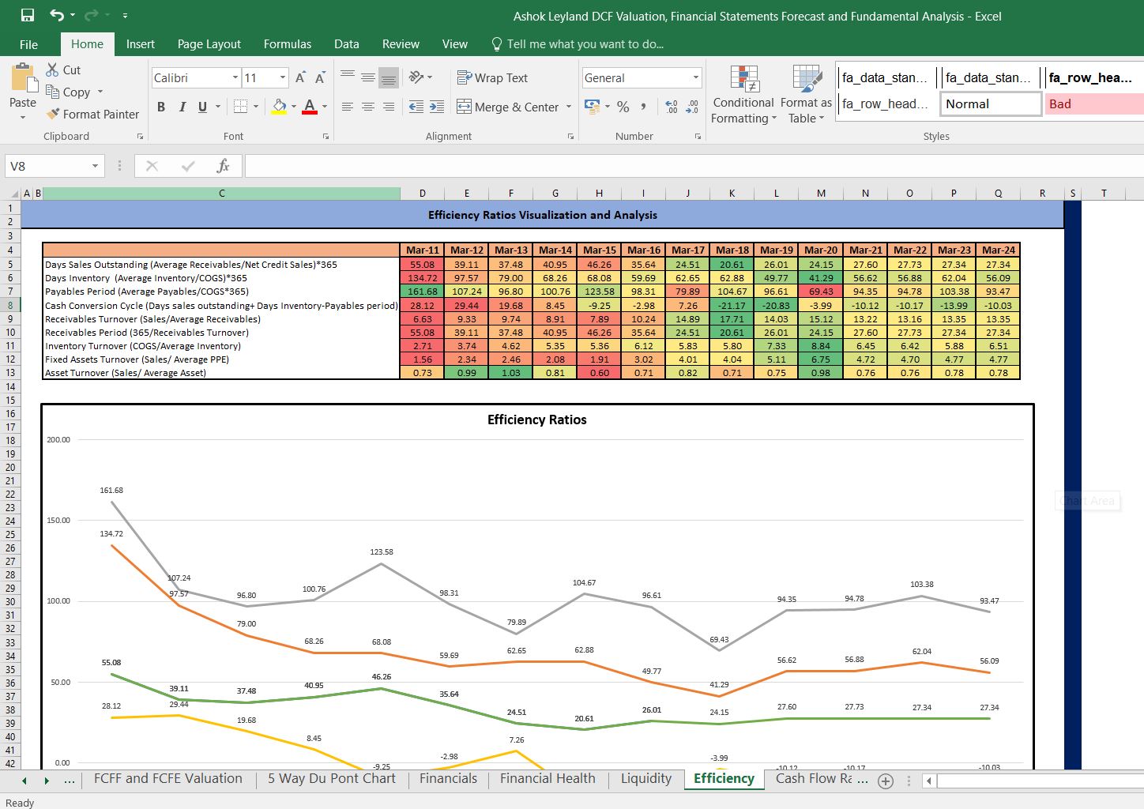
Task: Increase font size with the large A icon
Action: [x=300, y=77]
